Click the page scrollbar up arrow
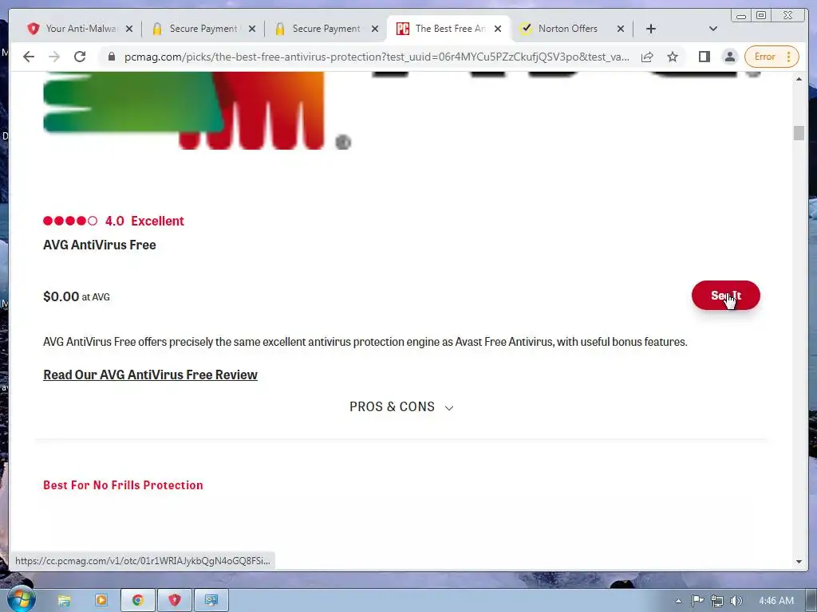Viewport: 817px width, 612px height. pos(799,79)
